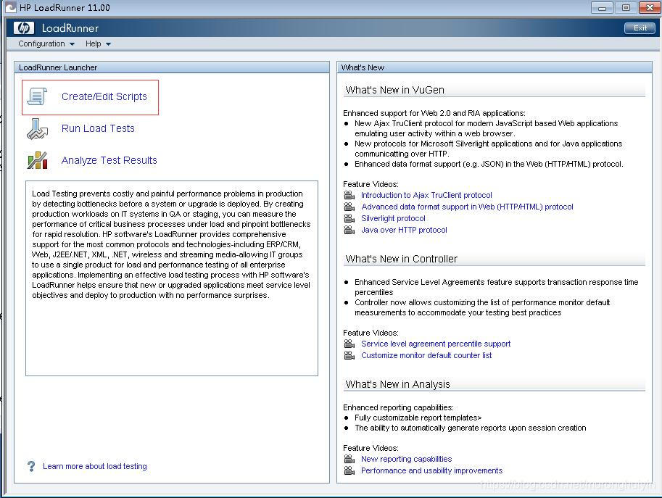This screenshot has height=498, width=662.
Task: Click the question mark help icon
Action: click(31, 466)
